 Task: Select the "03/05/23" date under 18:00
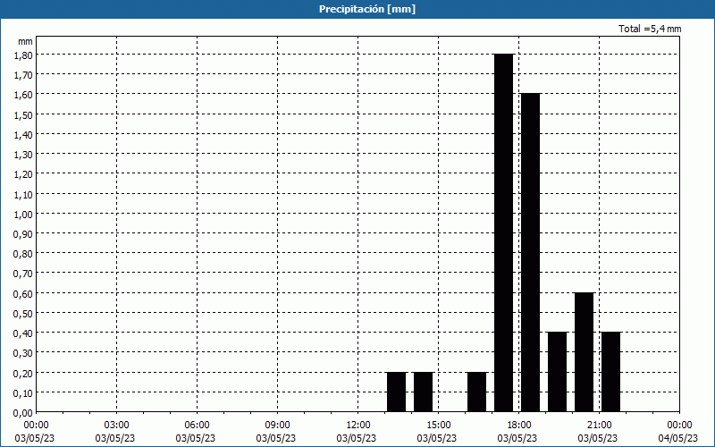[517, 438]
